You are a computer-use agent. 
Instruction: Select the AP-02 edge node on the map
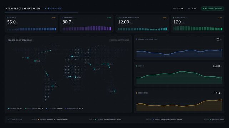(108, 64)
